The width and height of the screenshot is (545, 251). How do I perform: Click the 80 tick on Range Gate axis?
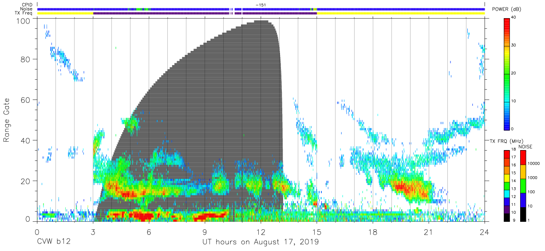pos(25,59)
